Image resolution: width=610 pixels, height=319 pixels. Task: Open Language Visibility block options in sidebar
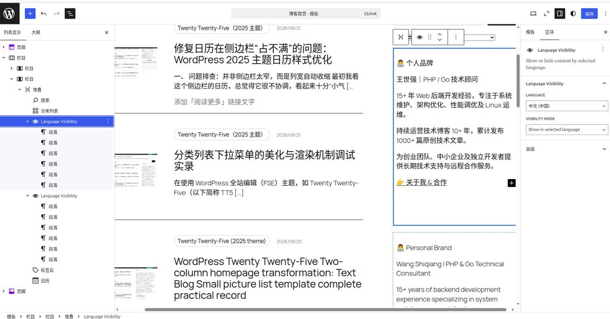tap(603, 50)
